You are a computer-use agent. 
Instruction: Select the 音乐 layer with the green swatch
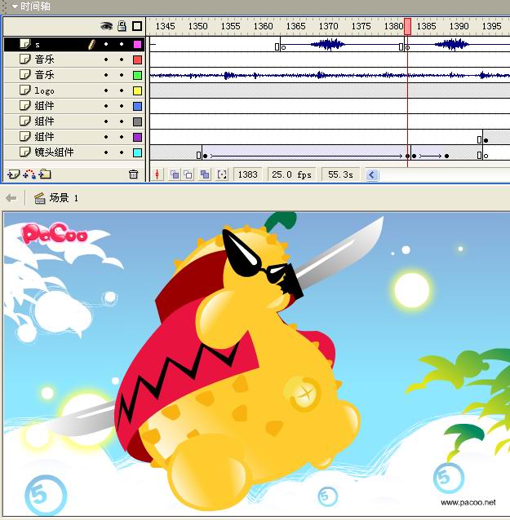(73, 75)
